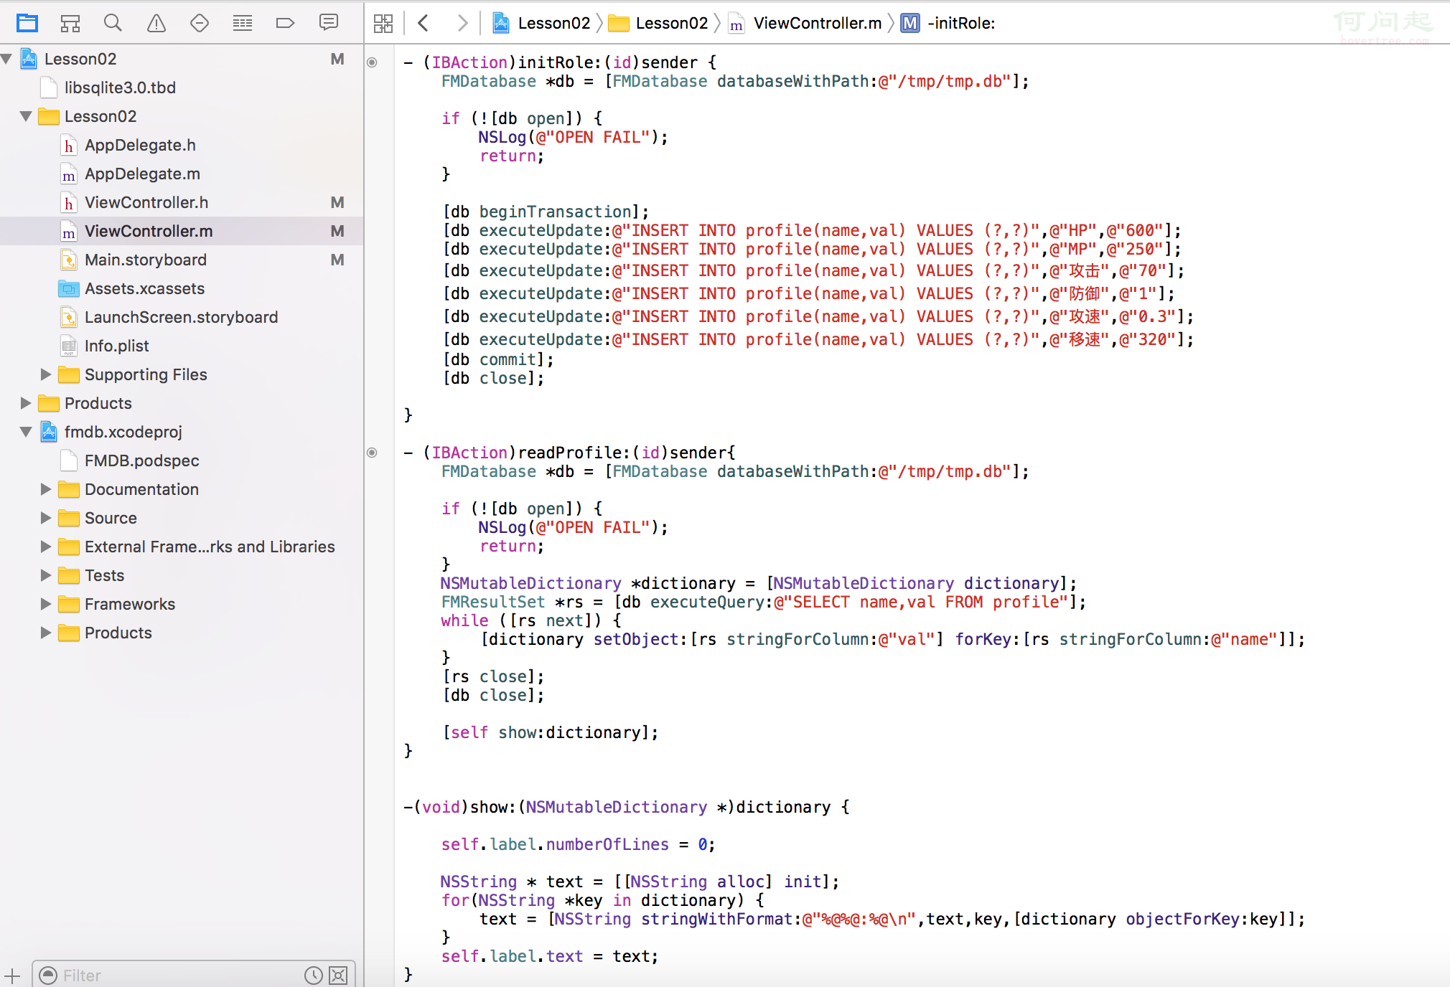Open the related items grid icon
This screenshot has height=987, width=1450.
point(383,23)
